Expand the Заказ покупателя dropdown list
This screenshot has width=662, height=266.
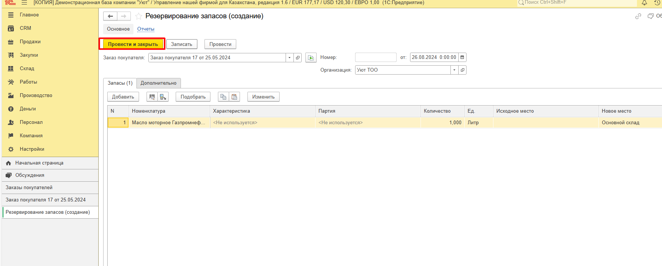tap(289, 57)
